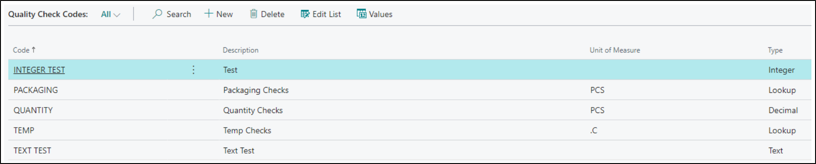Click the Packaging Checks description cell
The width and height of the screenshot is (816, 164).
(x=256, y=90)
